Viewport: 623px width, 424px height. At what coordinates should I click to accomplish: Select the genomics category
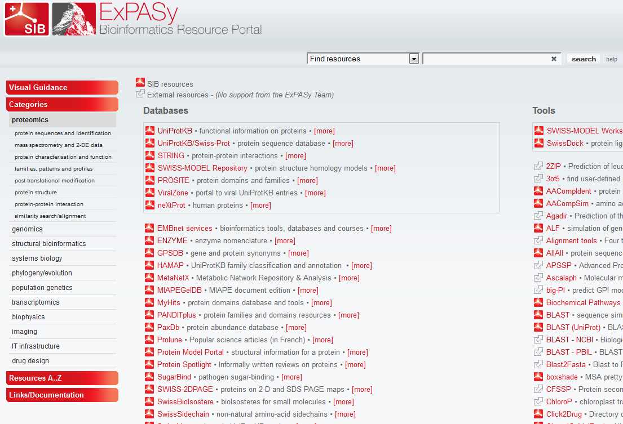[27, 229]
